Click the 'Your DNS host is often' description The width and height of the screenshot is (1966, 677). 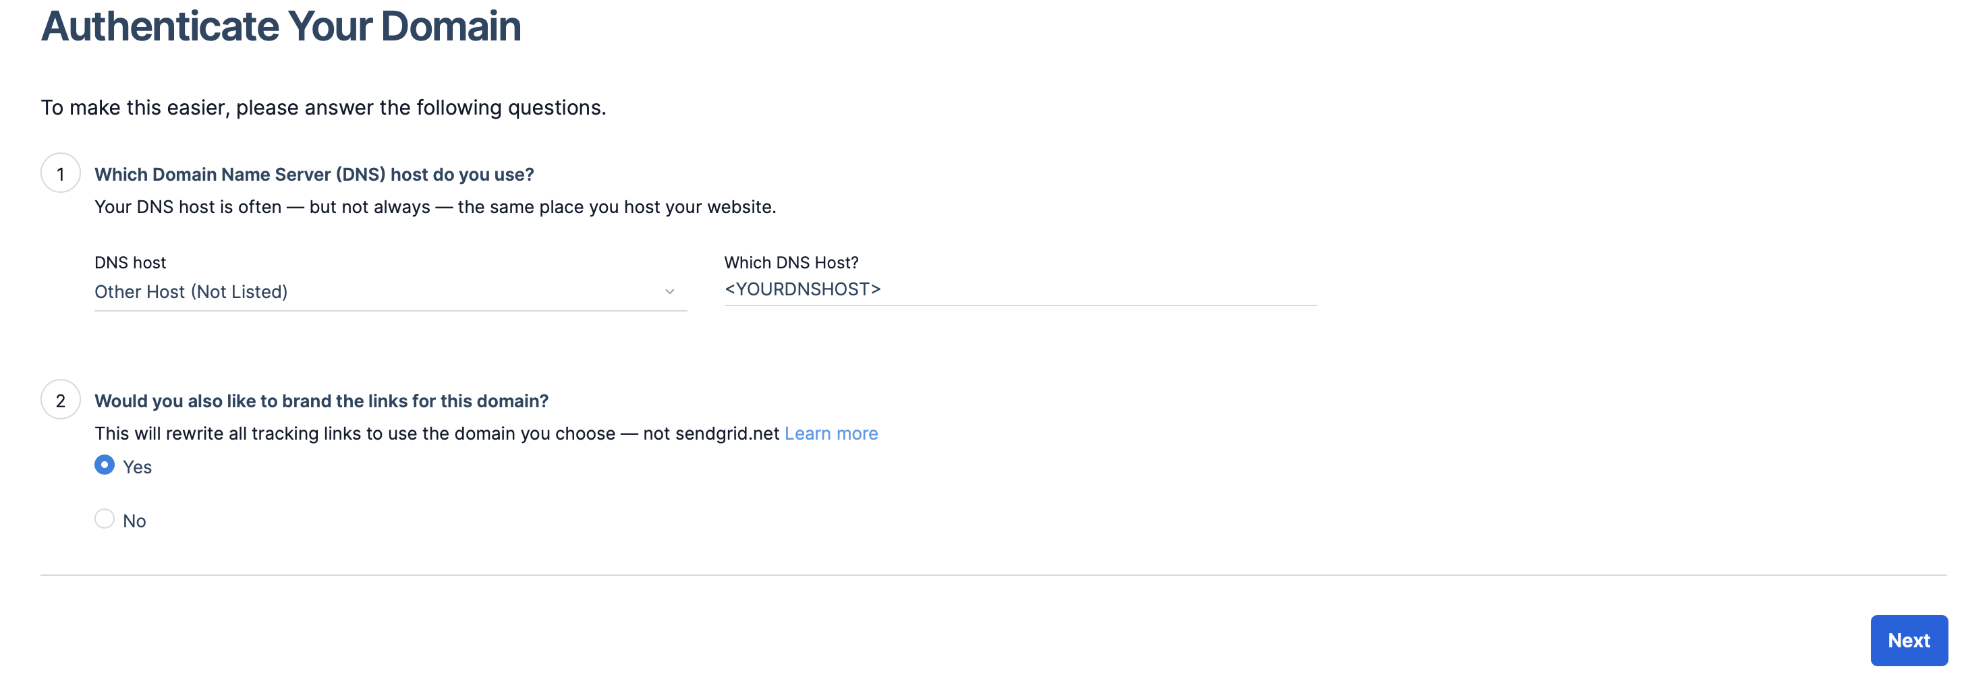(x=435, y=208)
